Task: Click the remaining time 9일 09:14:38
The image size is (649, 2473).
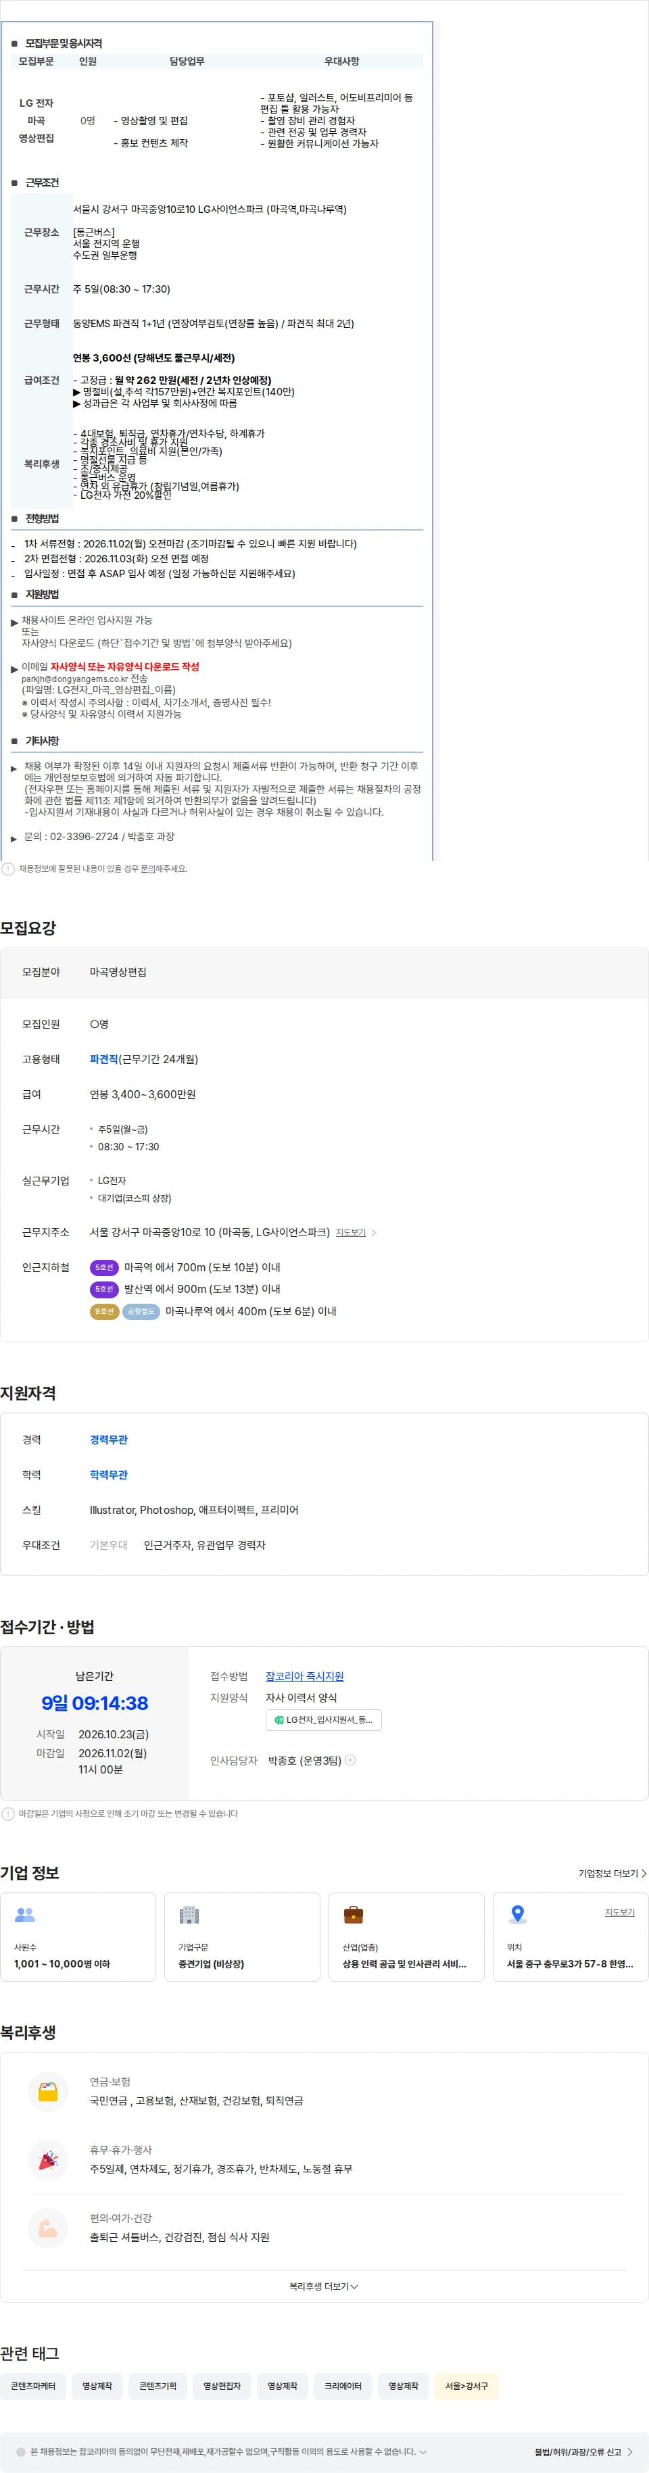Action: (x=94, y=1704)
